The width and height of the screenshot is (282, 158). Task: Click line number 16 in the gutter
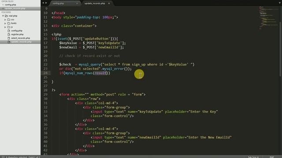[x=45, y=39]
